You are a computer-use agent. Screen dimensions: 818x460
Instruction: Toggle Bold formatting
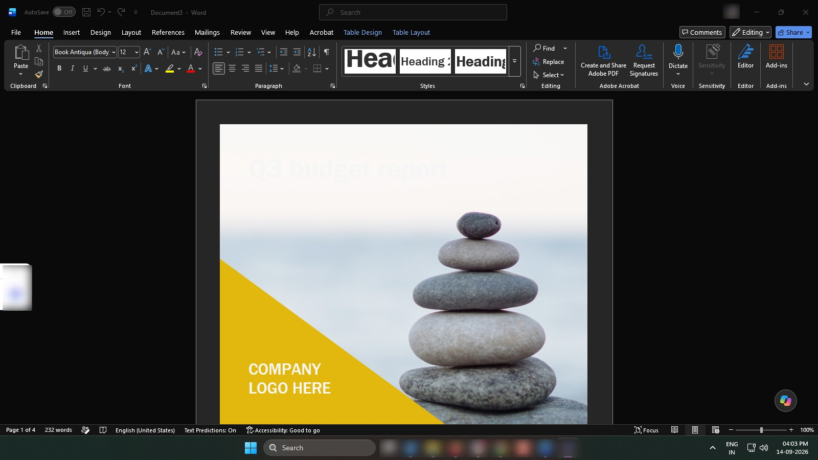[59, 68]
